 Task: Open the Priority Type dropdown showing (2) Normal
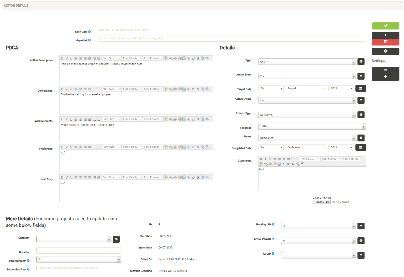[307, 115]
